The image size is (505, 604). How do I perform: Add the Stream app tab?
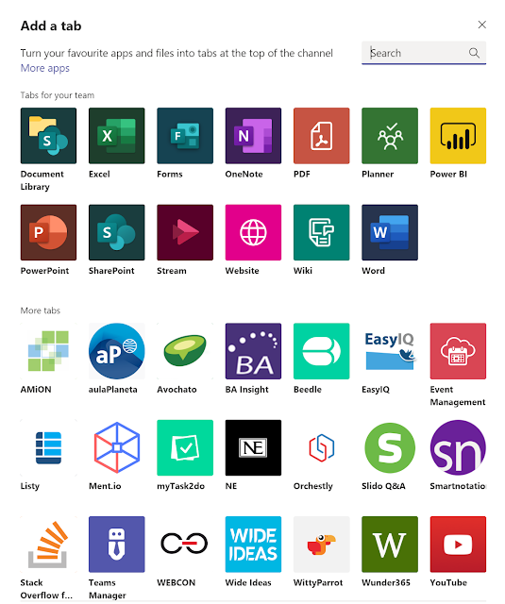point(185,232)
